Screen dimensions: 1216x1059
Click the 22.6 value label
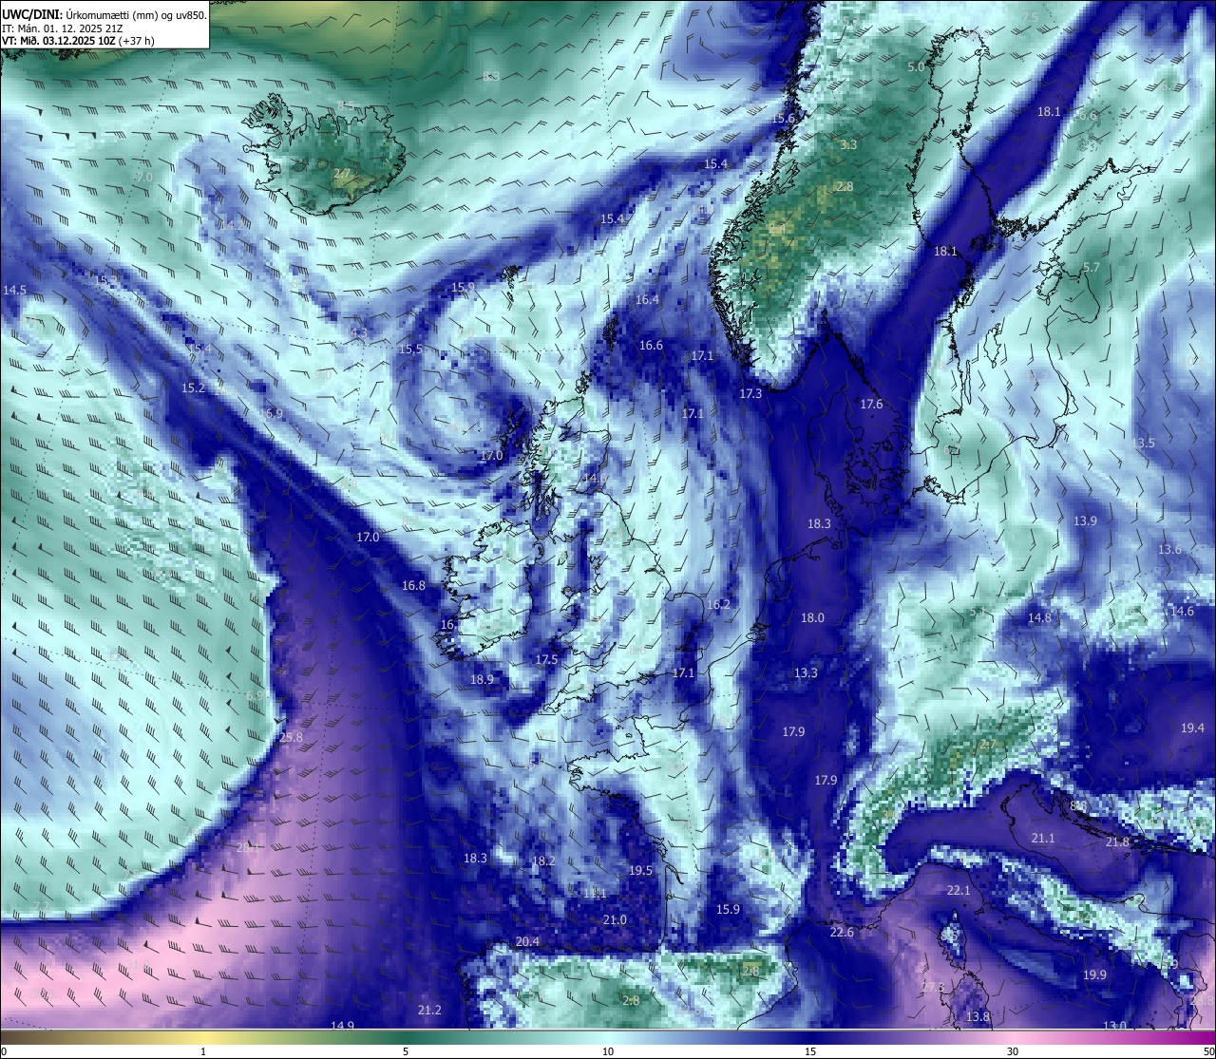842,933
